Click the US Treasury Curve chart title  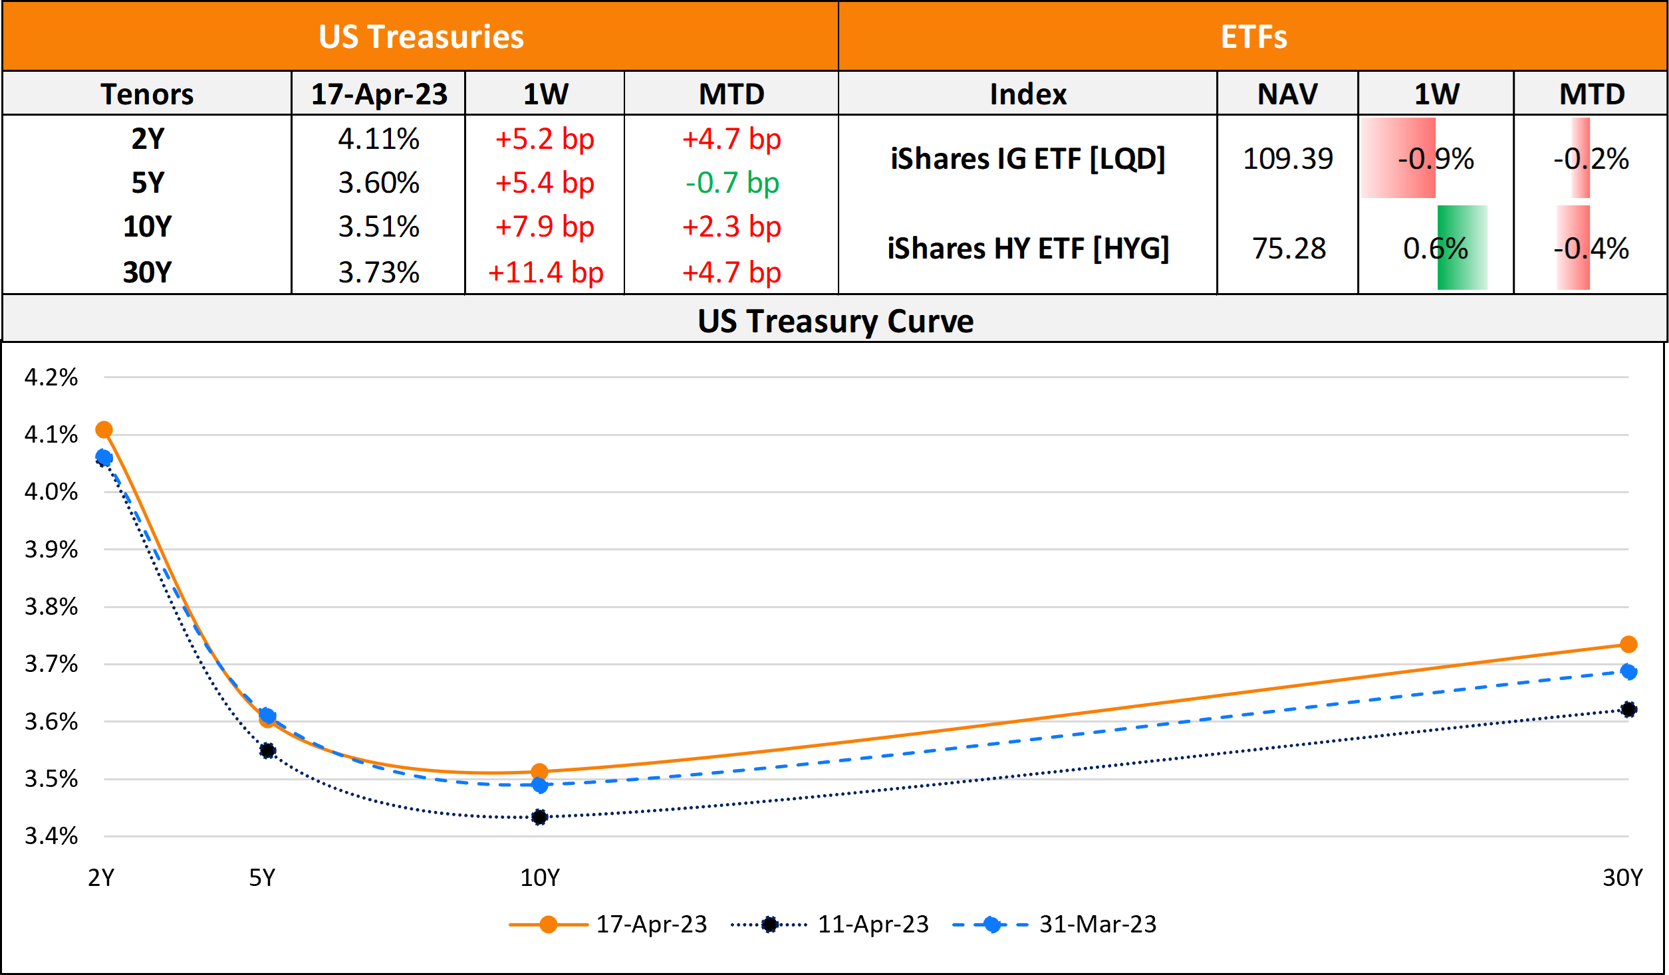tap(835, 321)
